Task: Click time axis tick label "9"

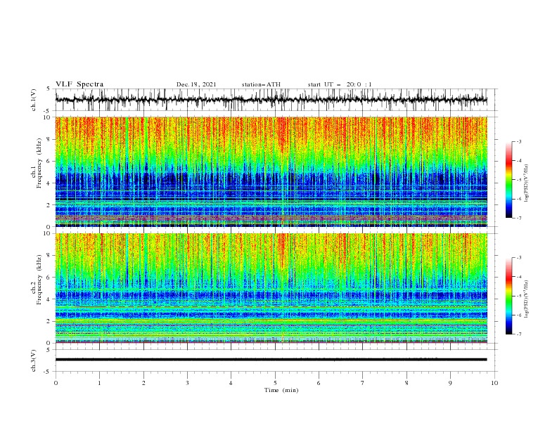Action: point(450,383)
